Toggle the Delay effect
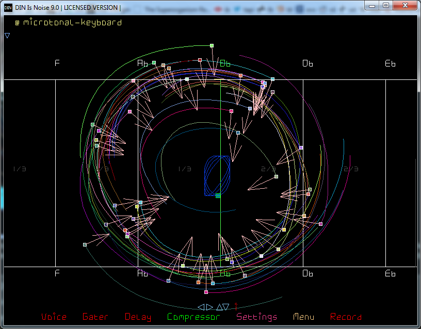Screen dimensions: 421x329 [138, 317]
